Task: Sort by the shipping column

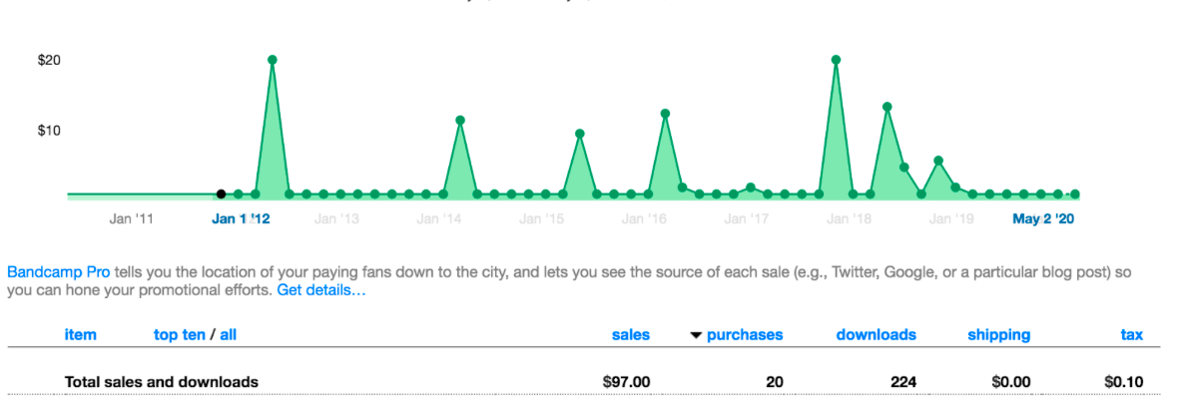Action: point(998,335)
